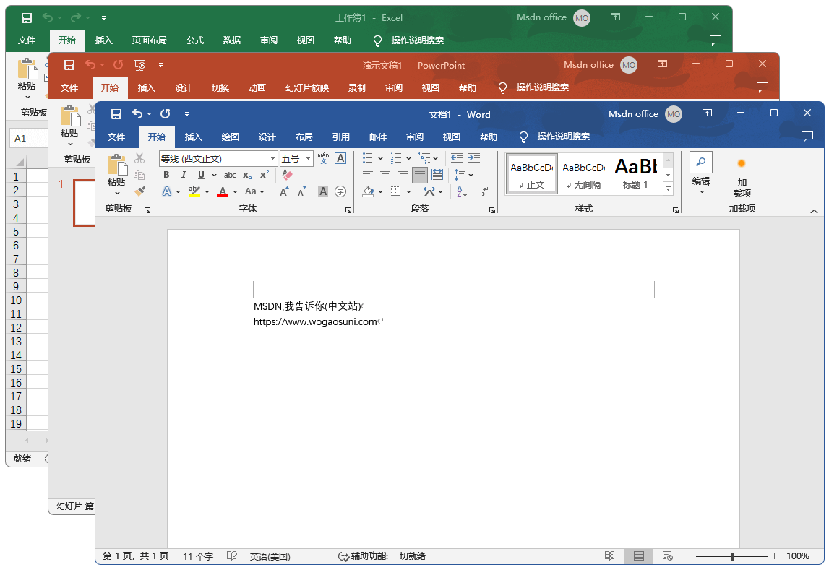Cut selection with the scissors icon in Word
This screenshot has width=829, height=570.
pos(139,158)
